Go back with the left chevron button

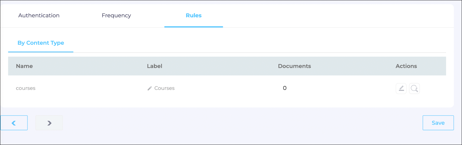click(x=14, y=123)
